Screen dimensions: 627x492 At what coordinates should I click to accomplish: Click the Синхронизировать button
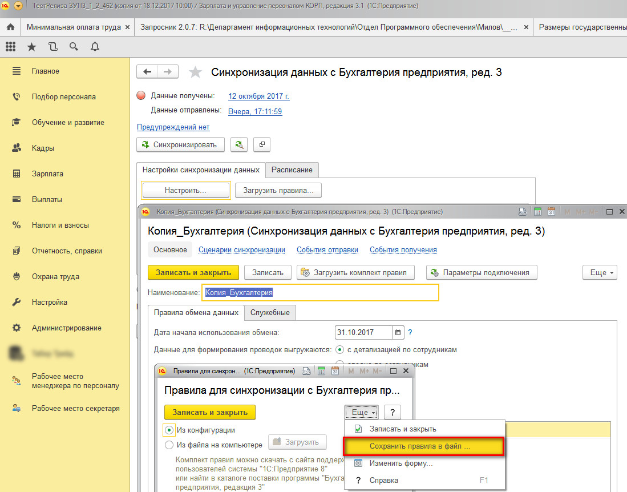click(x=180, y=144)
